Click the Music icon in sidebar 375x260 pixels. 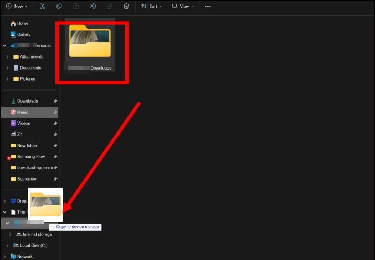13,112
